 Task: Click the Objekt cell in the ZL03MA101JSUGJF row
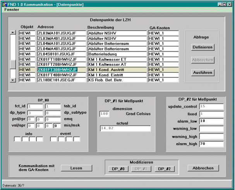tap(27, 33)
